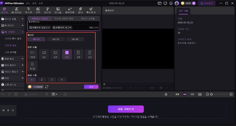Switch to 레퍼런스 이미지 tab
Viewport: 236px width, 126px height.
tap(40, 19)
